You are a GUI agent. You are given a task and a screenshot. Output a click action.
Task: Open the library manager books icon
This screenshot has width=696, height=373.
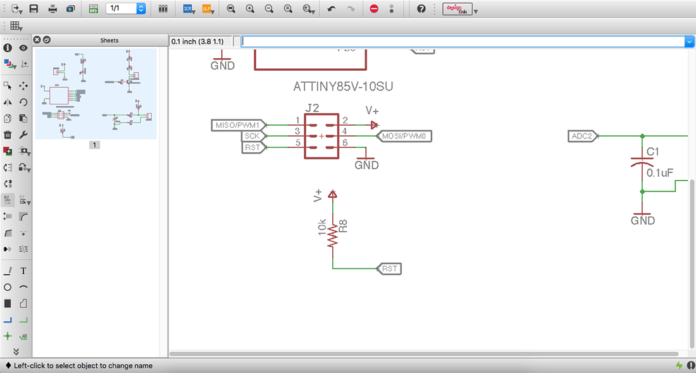163,8
